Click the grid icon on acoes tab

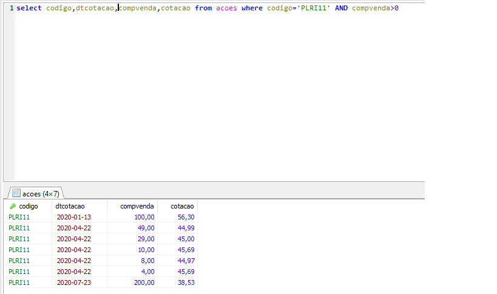(15, 193)
